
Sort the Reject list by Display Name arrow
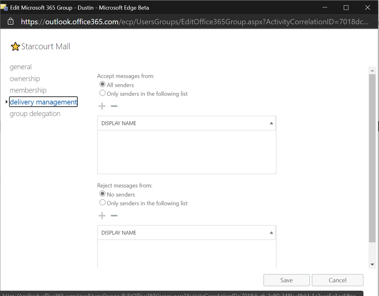tap(271, 233)
